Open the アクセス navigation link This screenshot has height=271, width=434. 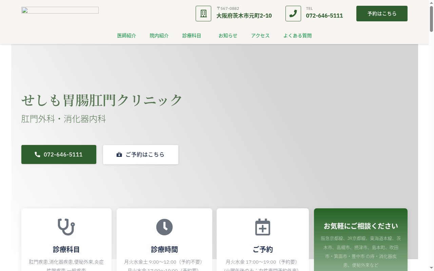click(260, 36)
